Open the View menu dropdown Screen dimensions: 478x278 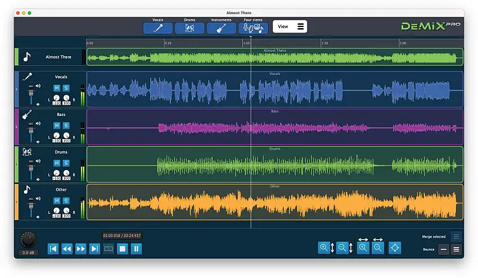click(x=290, y=26)
